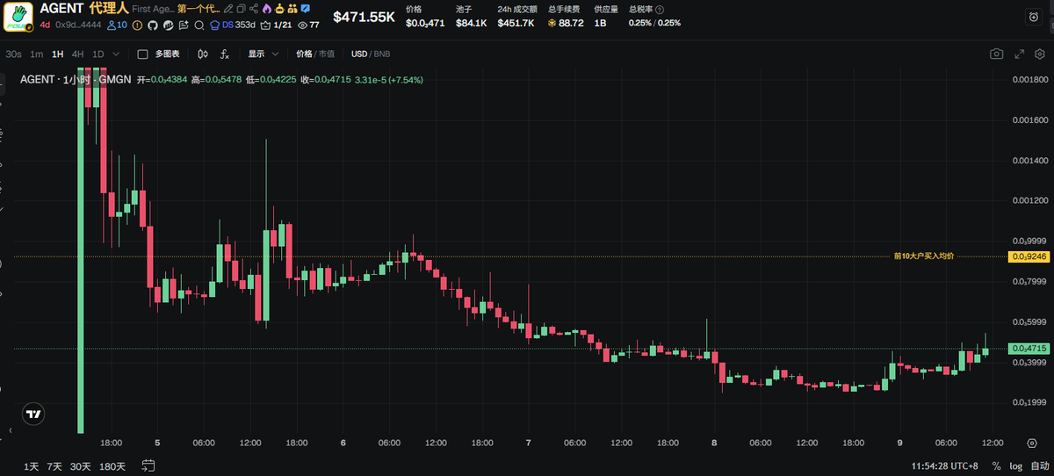Click the AGENT · 1小时 · GMGN chart legend
Screen dimensions: 1054x476
point(76,79)
